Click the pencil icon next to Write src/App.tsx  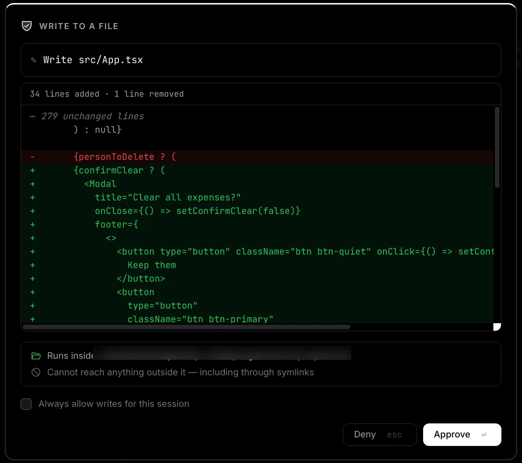coord(34,60)
